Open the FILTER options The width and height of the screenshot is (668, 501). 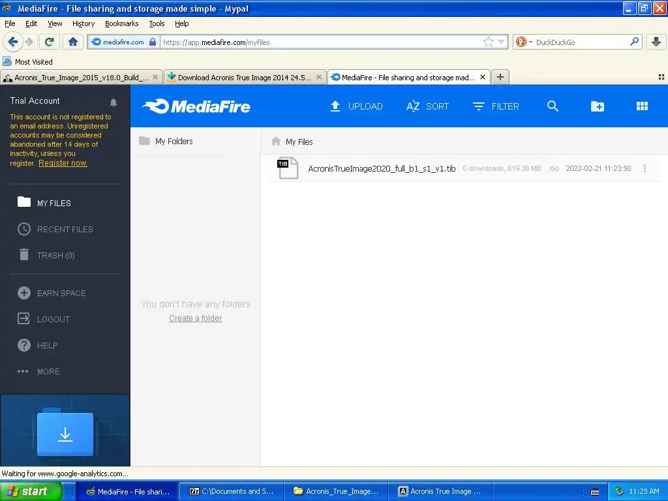coord(496,106)
